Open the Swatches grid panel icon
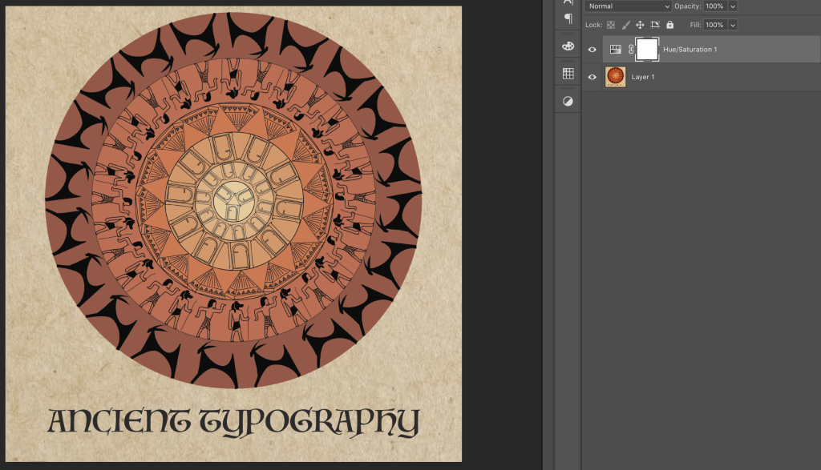821x470 pixels. click(x=568, y=74)
